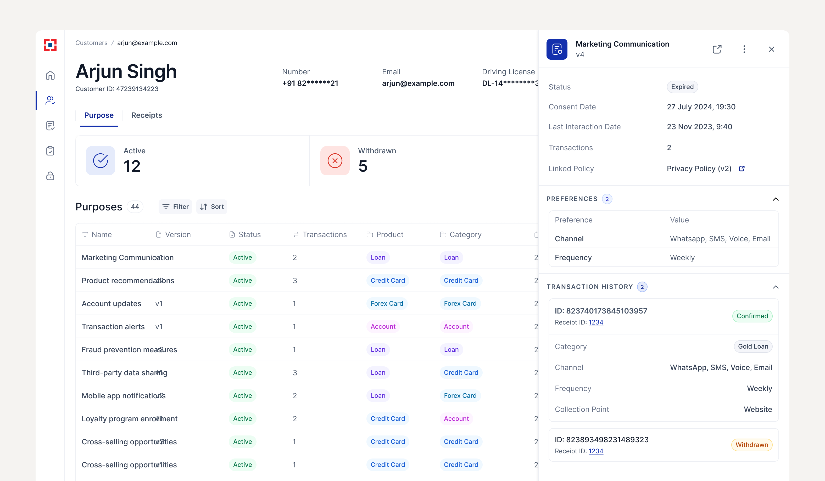825x481 pixels.
Task: Open the document-check sidebar icon
Action: 50,125
